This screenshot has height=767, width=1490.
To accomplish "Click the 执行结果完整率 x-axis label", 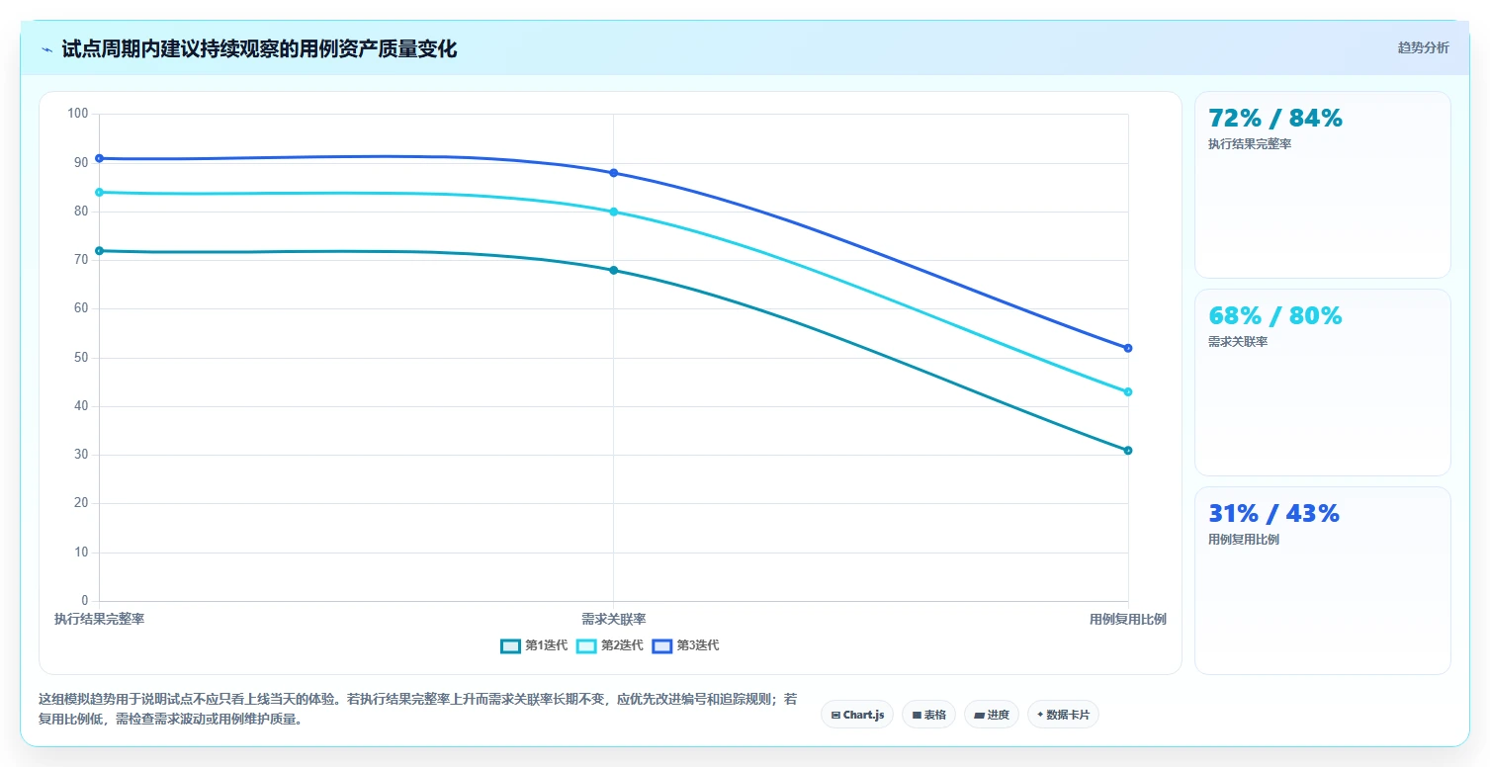I will pyautogui.click(x=99, y=620).
